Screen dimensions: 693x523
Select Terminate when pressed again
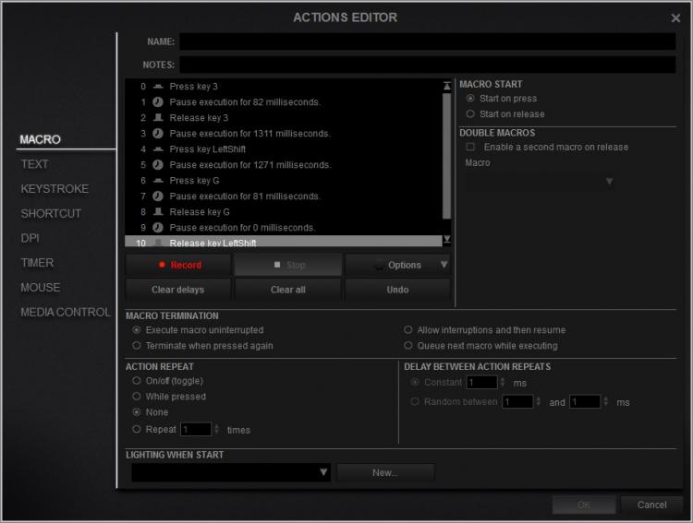(x=137, y=345)
